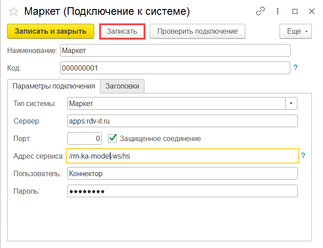Click Проверить подключение to test connection
Viewport: 323px width, 248px height.
pyautogui.click(x=197, y=31)
